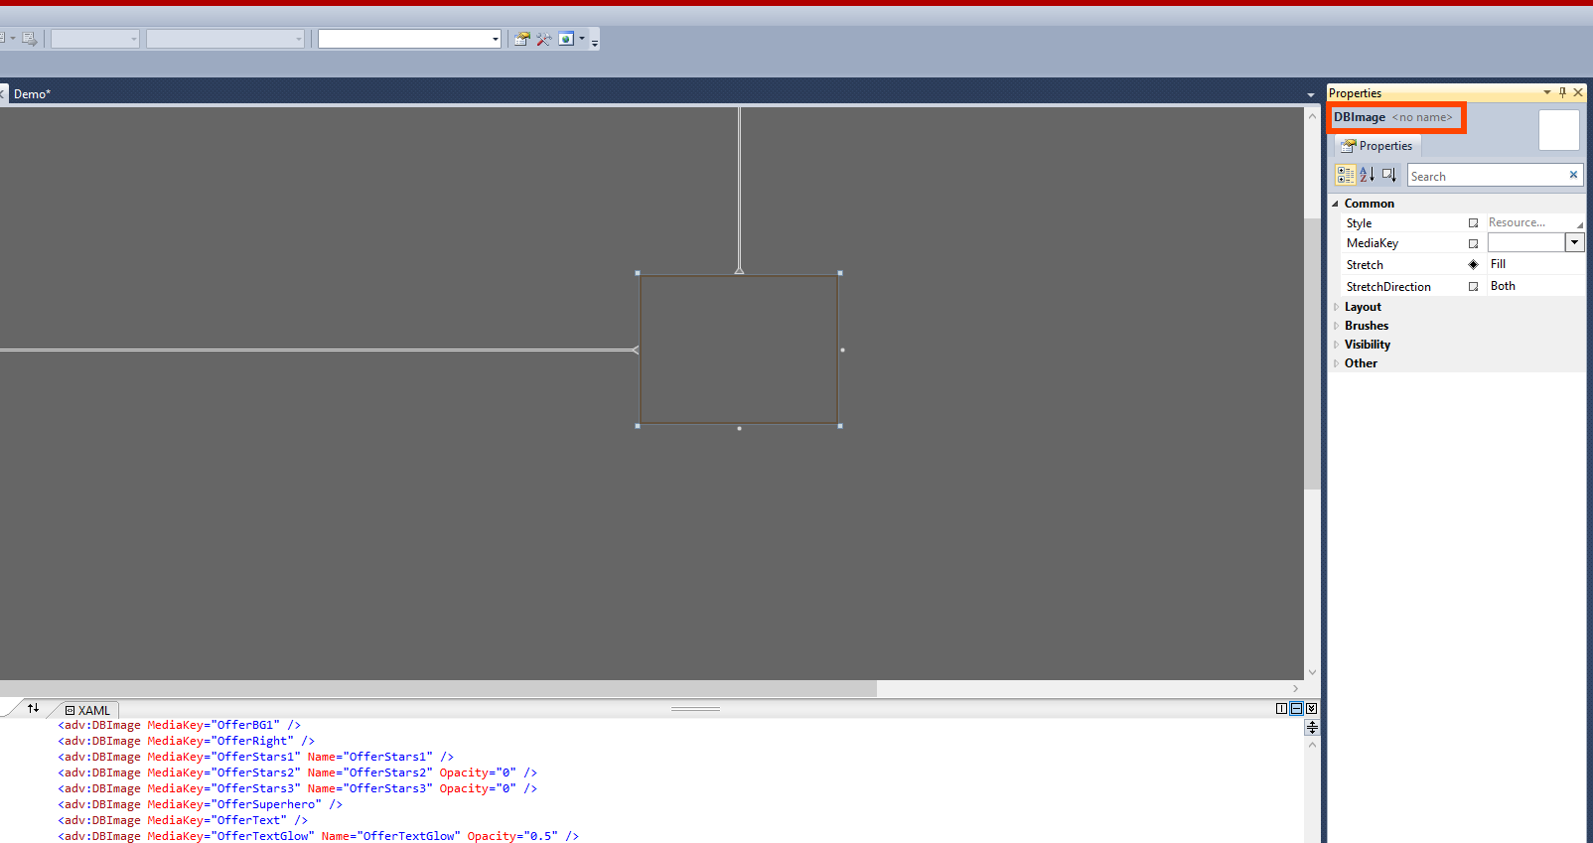Click the Properties Window toolbar icon

point(521,39)
